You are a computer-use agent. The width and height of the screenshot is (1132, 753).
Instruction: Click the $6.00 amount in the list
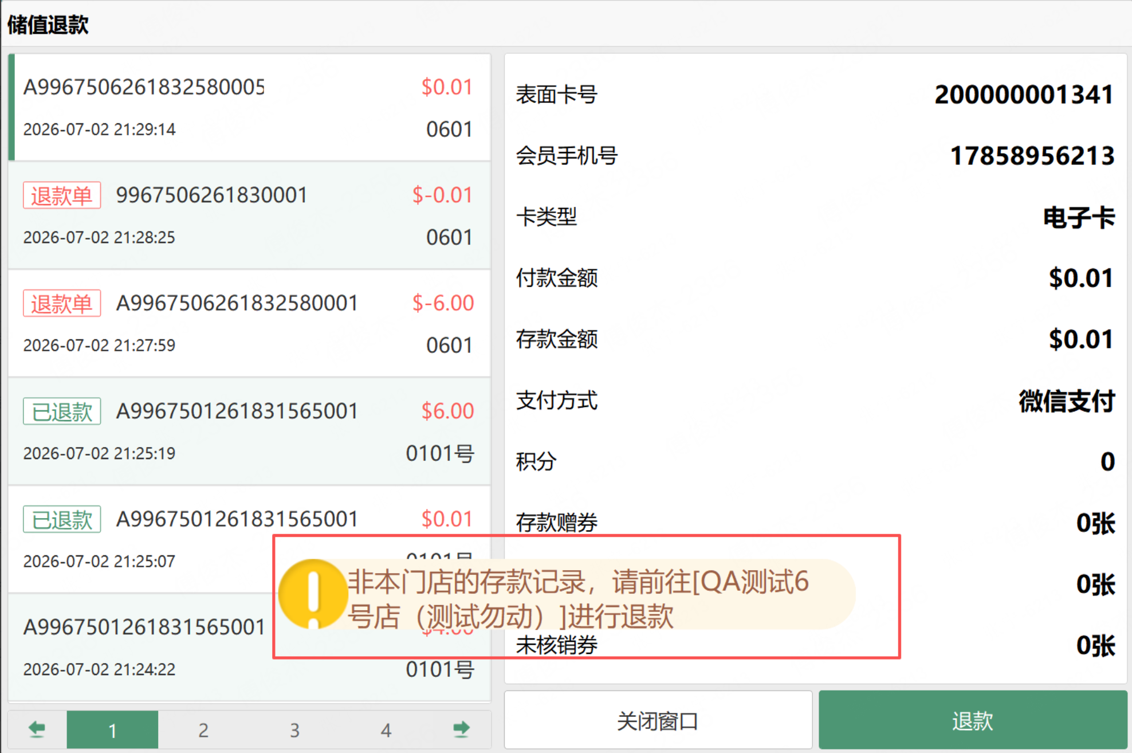coord(447,411)
